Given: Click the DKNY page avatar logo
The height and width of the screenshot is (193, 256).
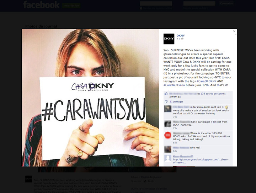Looking at the screenshot, I should (169, 39).
